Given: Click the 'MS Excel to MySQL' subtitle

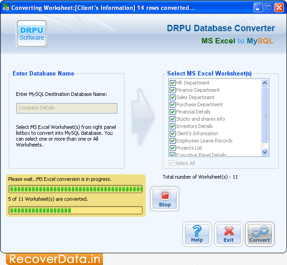Looking at the screenshot, I should coord(237,41).
